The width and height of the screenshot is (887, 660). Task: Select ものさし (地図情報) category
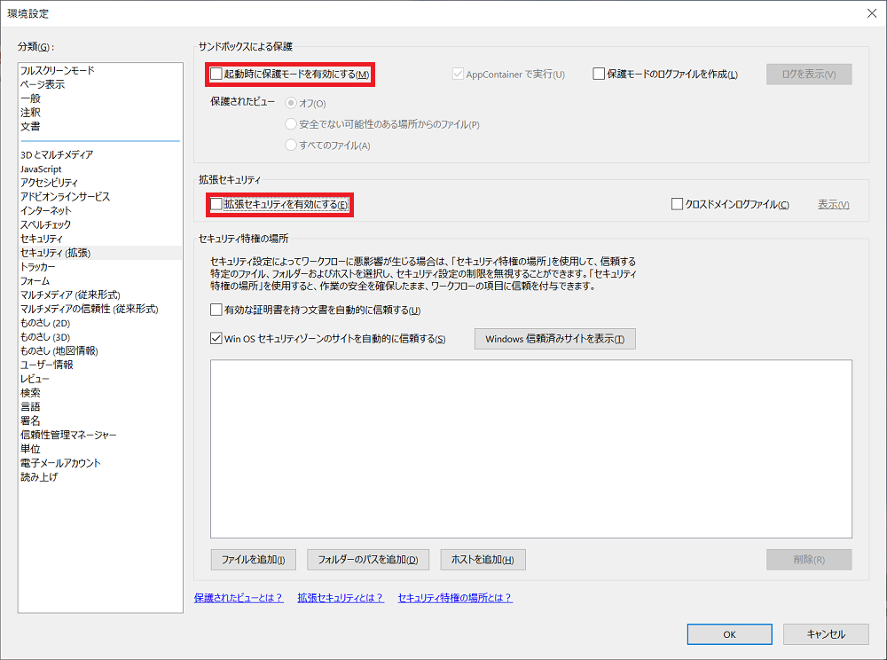tap(59, 350)
